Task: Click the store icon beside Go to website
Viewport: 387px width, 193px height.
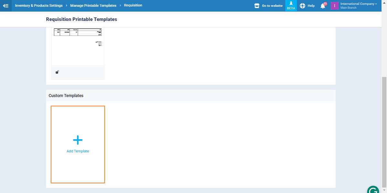Action: tap(257, 6)
